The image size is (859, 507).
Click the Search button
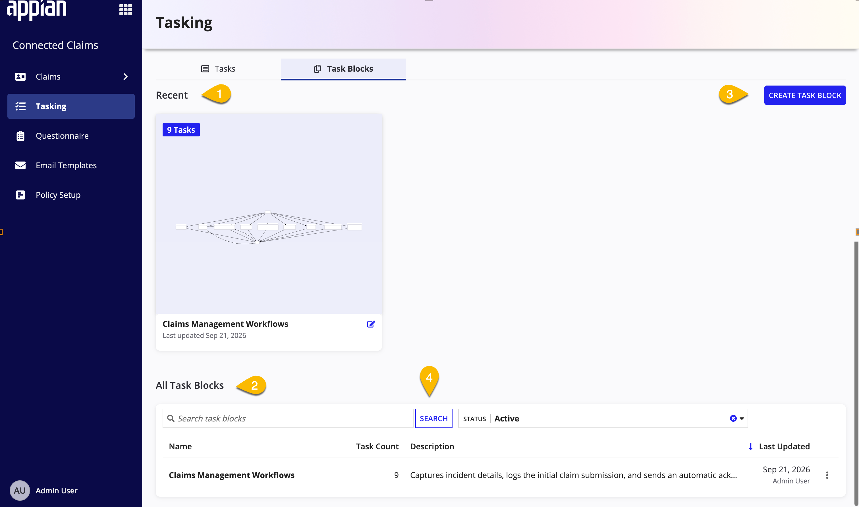pyautogui.click(x=433, y=418)
